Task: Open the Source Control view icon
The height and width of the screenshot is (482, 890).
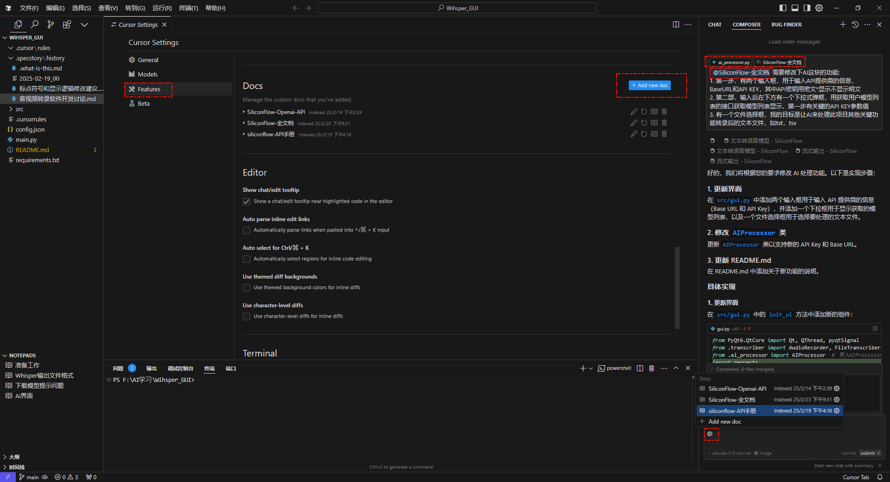Action: 51,25
